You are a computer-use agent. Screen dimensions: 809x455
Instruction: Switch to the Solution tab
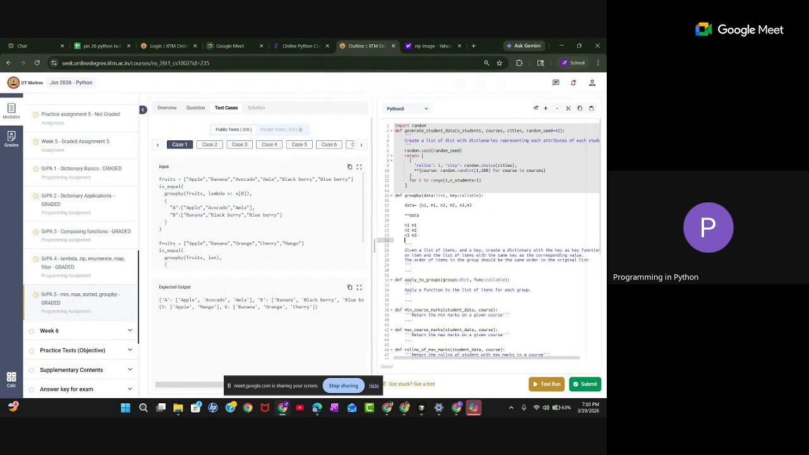pos(256,107)
